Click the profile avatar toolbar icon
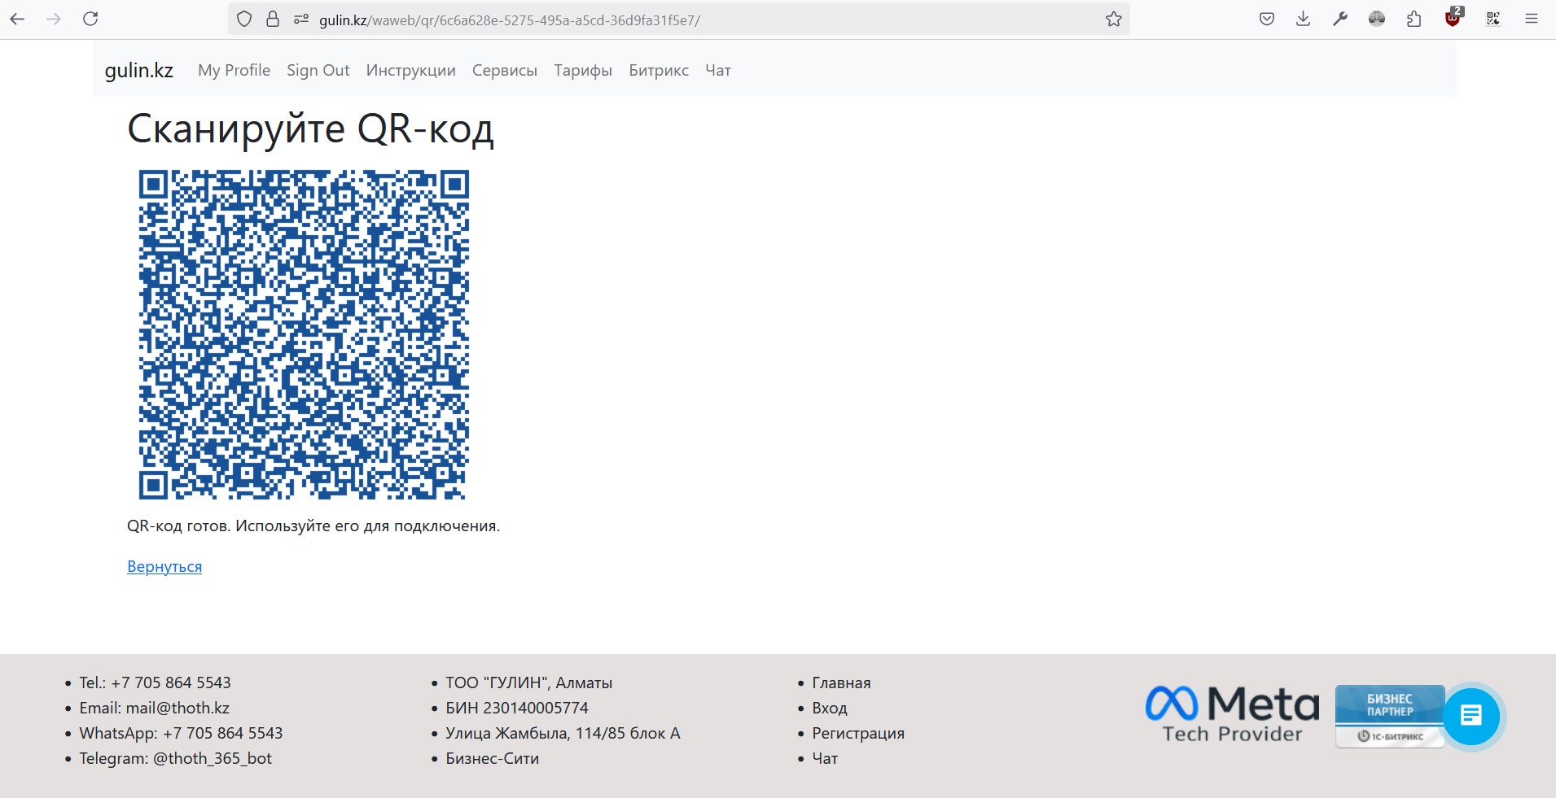Screen dimensions: 1556x798 click(x=1377, y=19)
